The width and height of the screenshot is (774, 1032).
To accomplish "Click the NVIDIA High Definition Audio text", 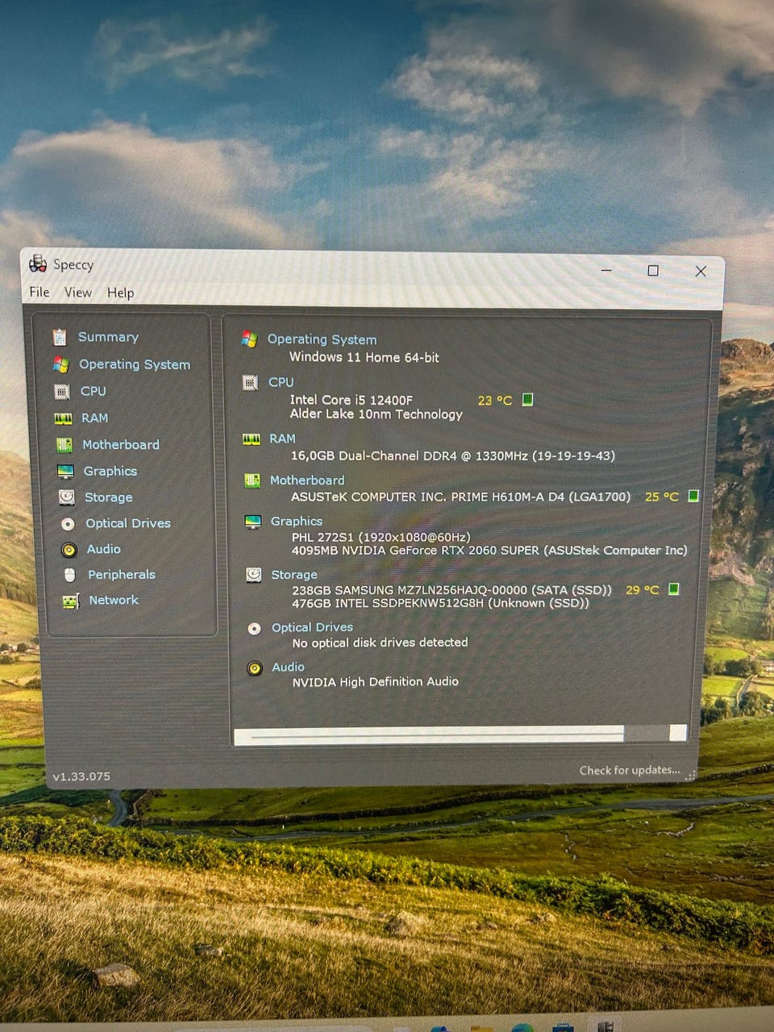I will tap(376, 682).
